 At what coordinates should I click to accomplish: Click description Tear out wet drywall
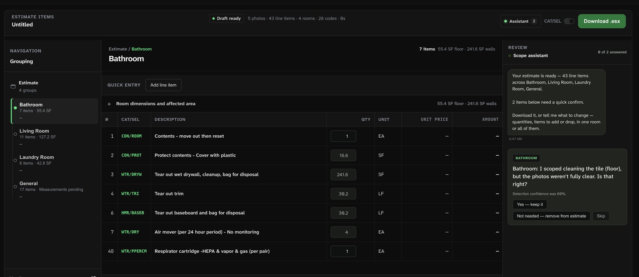coord(206,174)
